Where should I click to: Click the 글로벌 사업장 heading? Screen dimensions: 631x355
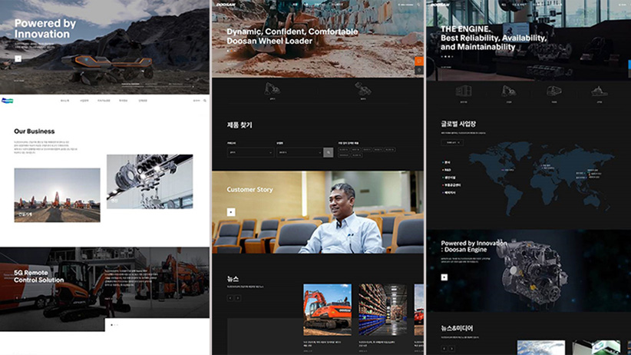pyautogui.click(x=458, y=124)
